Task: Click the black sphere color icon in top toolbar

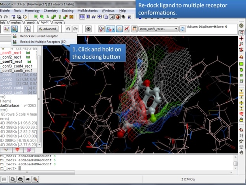Action: click(x=124, y=17)
